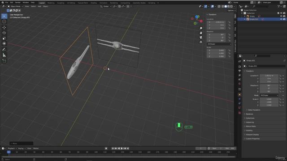This screenshot has height=161, width=287.
Task: Open the viewport Options dropdown
Action: coord(231,10)
